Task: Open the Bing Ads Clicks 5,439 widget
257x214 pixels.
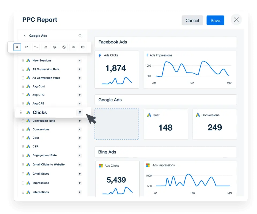Action: click(x=117, y=179)
